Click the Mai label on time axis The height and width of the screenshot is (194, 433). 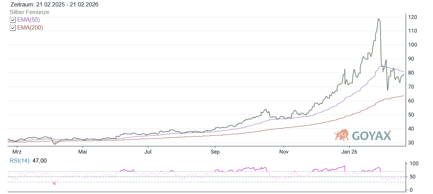coord(82,152)
